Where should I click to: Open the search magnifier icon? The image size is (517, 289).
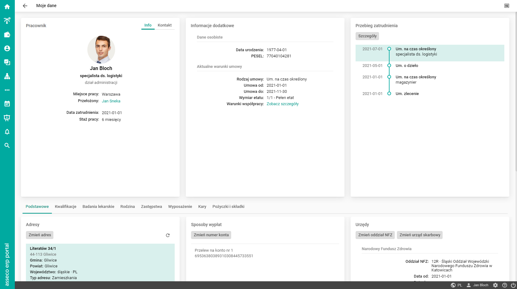(x=7, y=146)
